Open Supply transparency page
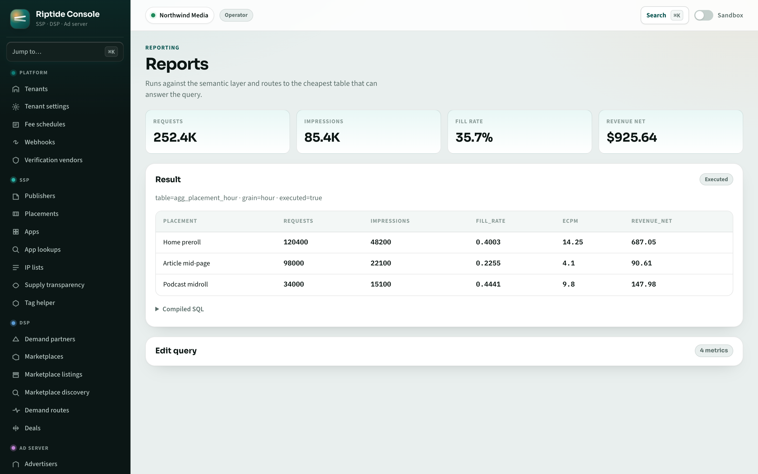Screen dimensions: 758x474 coord(65,285)
